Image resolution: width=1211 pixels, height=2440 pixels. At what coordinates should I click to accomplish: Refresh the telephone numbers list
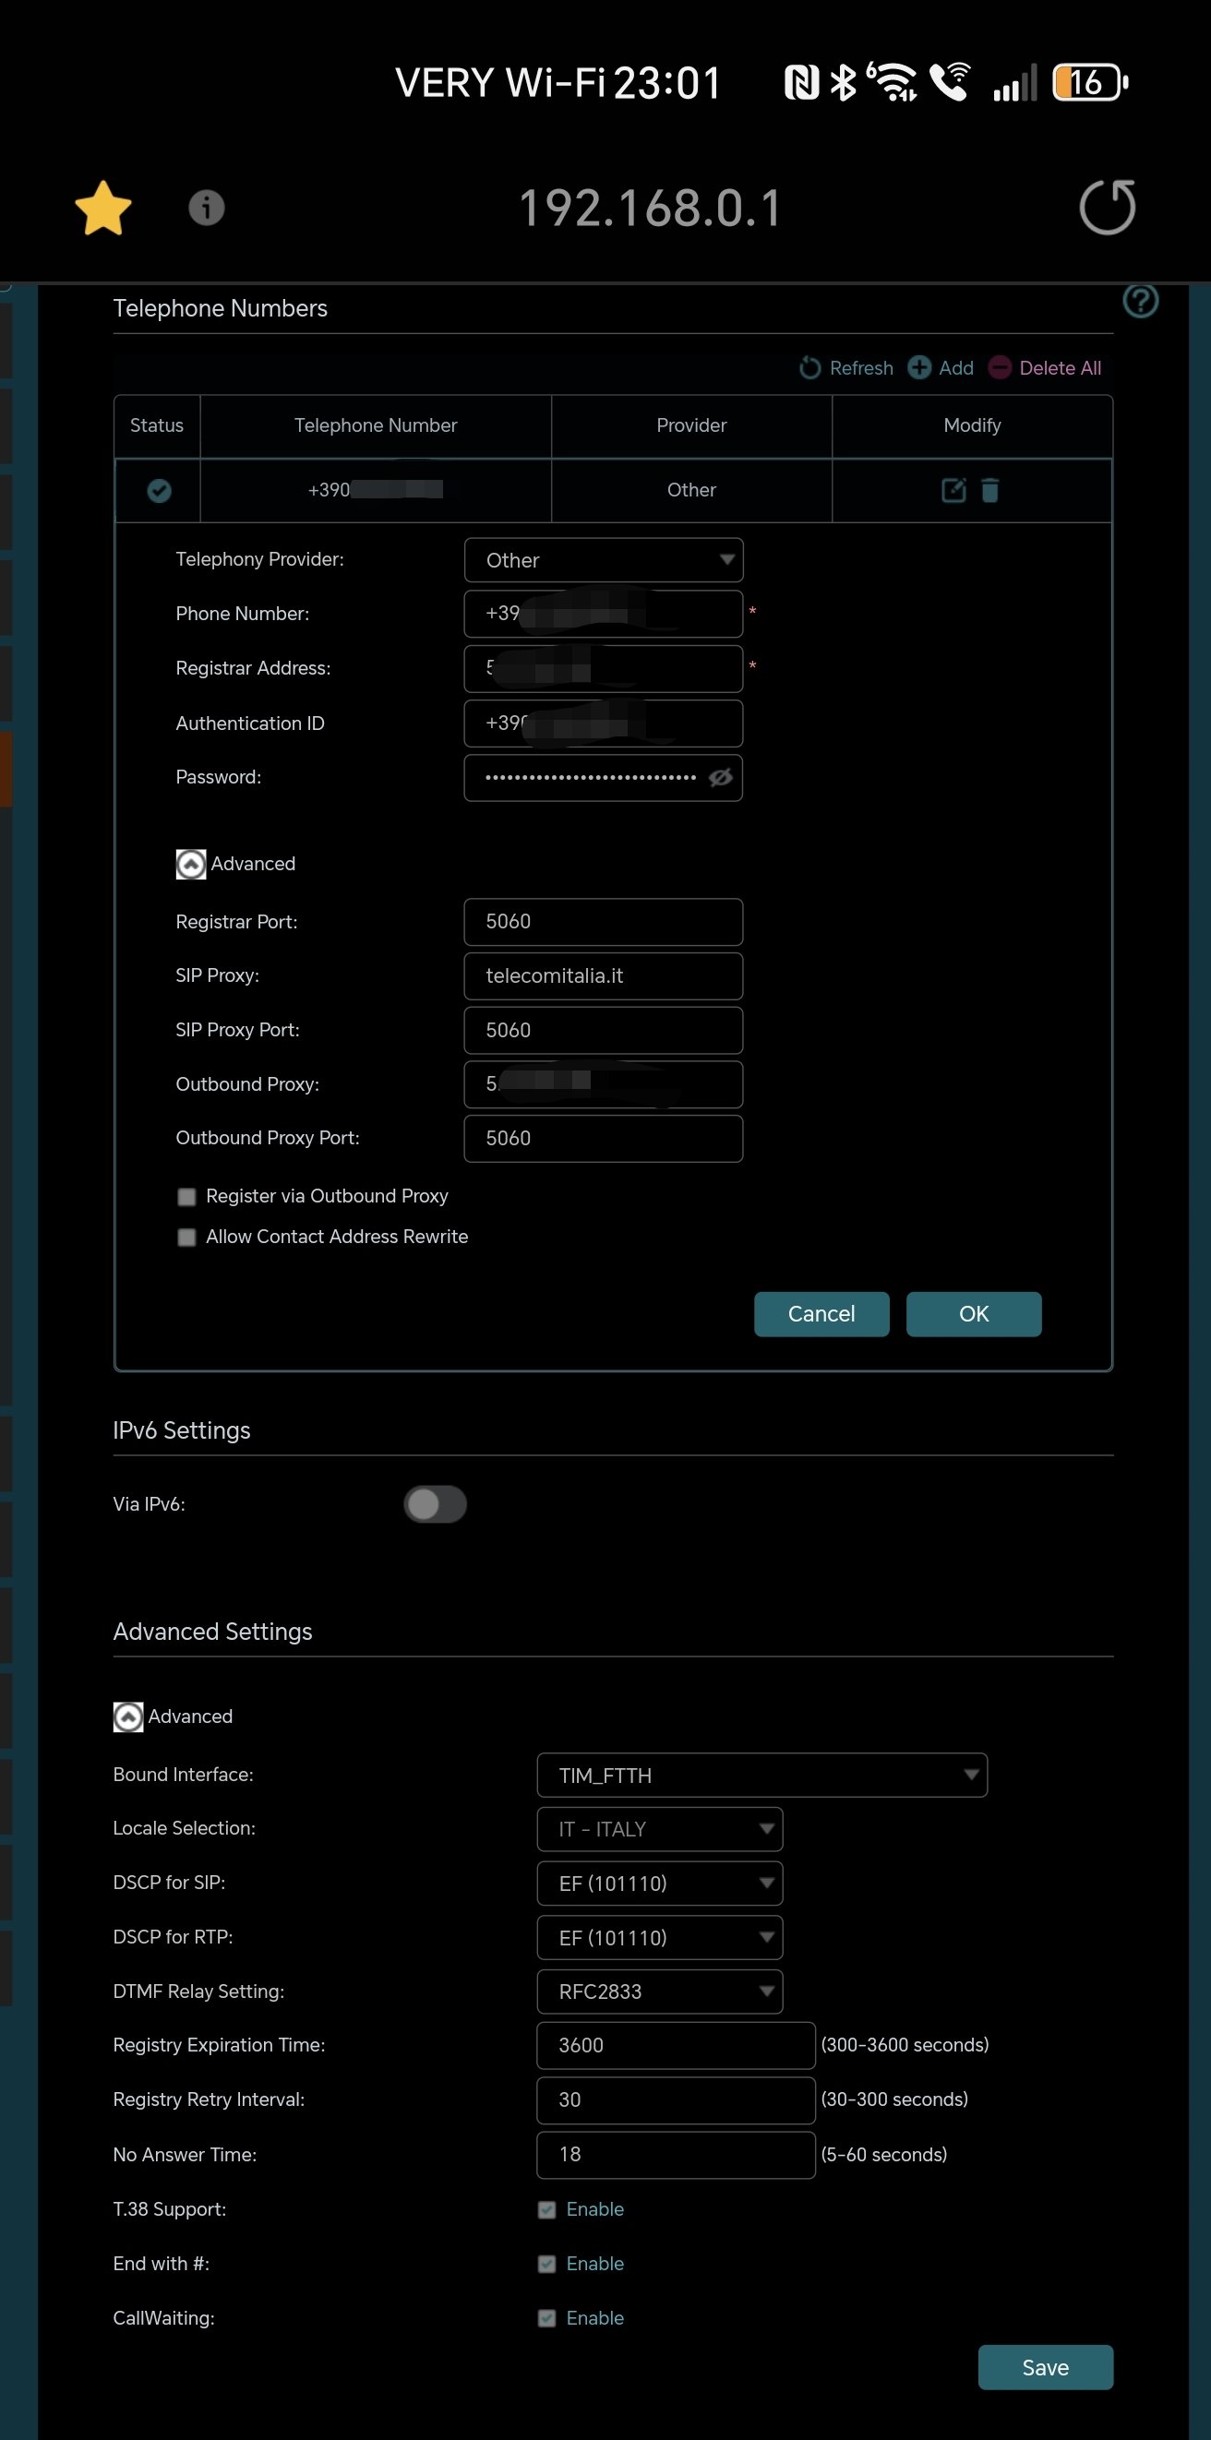[846, 368]
